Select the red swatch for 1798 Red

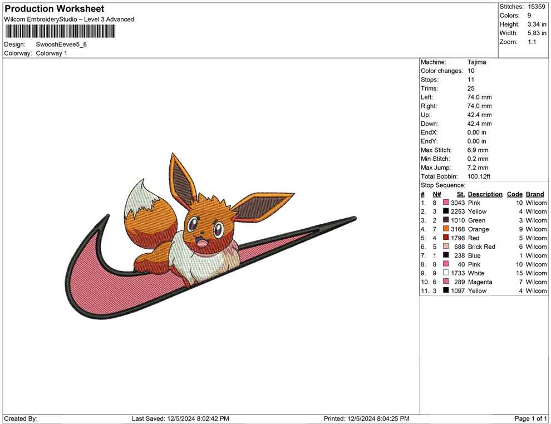click(446, 238)
